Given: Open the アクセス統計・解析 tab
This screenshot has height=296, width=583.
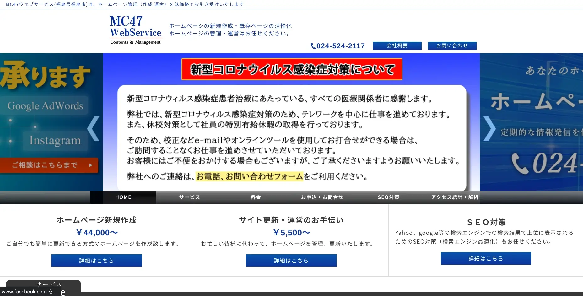Looking at the screenshot, I should 455,197.
